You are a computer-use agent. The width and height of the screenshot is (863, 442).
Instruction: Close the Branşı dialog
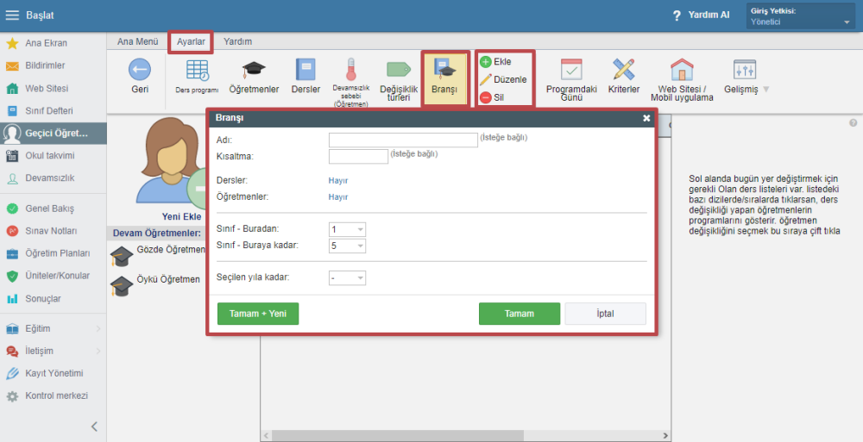[646, 118]
